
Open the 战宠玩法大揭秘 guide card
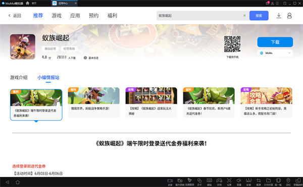151,103
